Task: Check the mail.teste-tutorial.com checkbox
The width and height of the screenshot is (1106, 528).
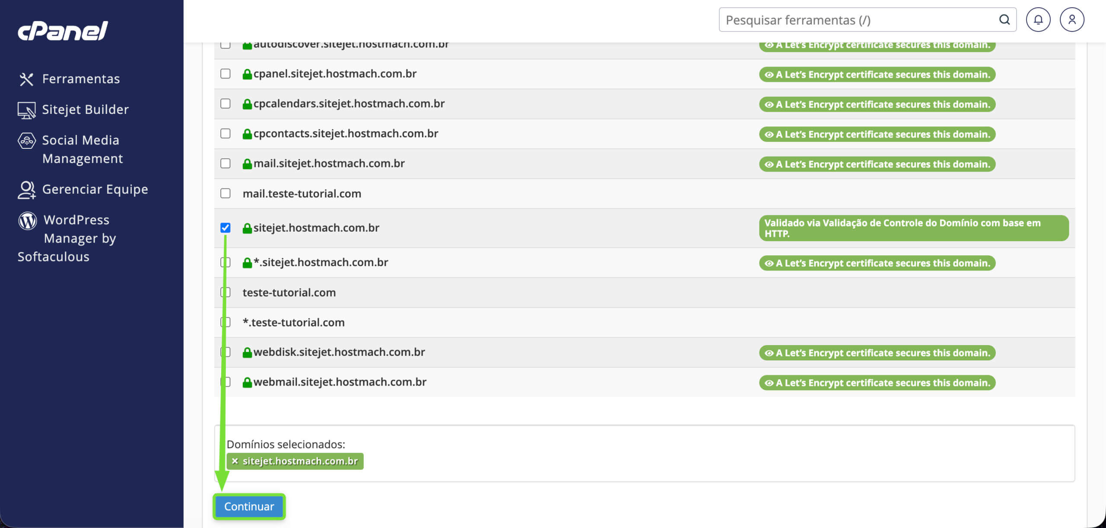Action: 226,193
